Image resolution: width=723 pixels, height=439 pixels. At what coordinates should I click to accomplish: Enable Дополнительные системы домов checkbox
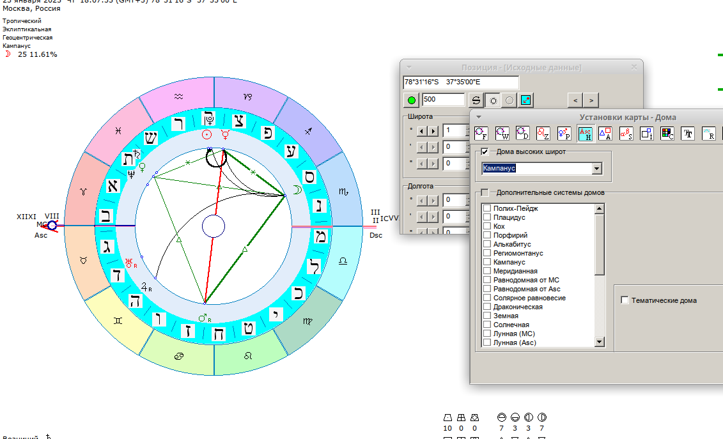click(x=485, y=192)
